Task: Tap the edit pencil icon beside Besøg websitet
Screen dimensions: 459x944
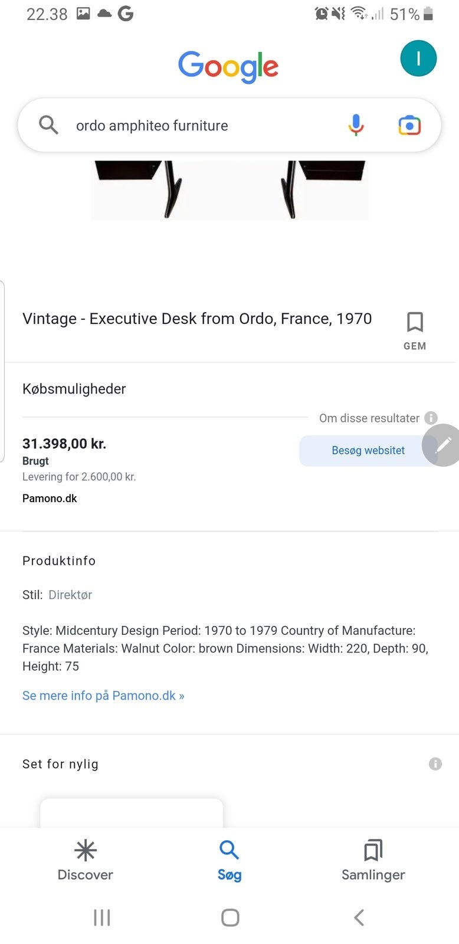Action: point(444,445)
